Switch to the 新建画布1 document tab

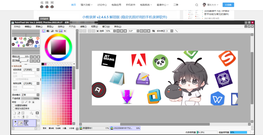(x=94, y=128)
